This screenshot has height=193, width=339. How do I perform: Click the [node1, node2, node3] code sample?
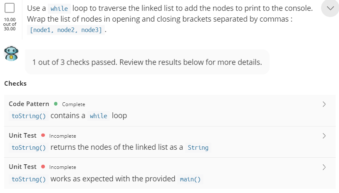[66, 30]
